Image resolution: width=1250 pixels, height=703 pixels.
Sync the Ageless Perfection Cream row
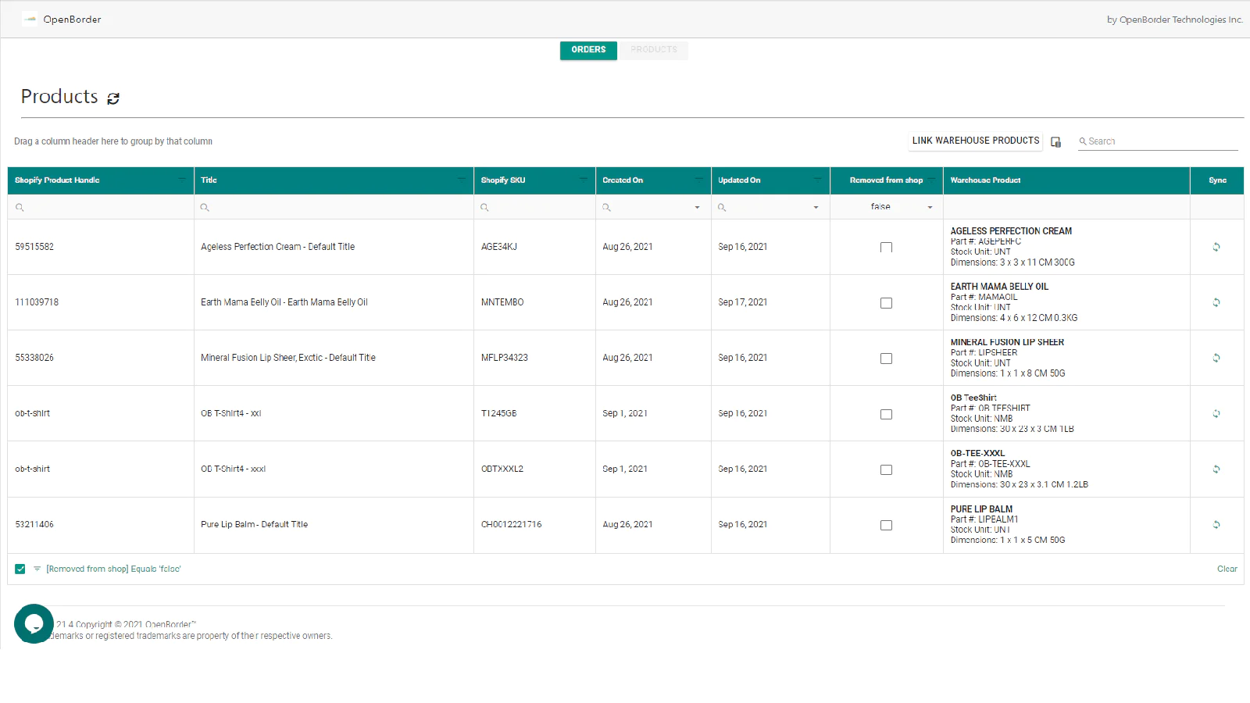coord(1216,247)
